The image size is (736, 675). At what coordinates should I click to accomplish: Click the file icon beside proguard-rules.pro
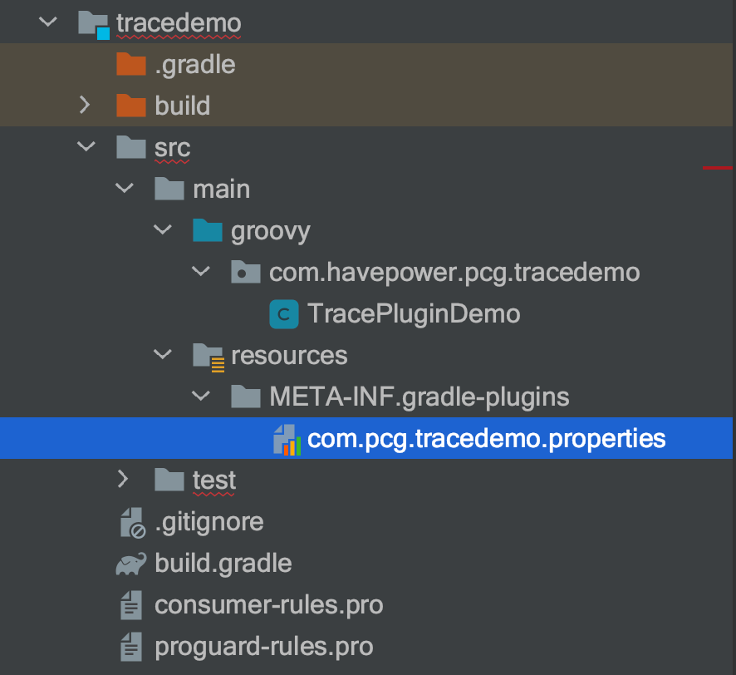[x=131, y=647]
